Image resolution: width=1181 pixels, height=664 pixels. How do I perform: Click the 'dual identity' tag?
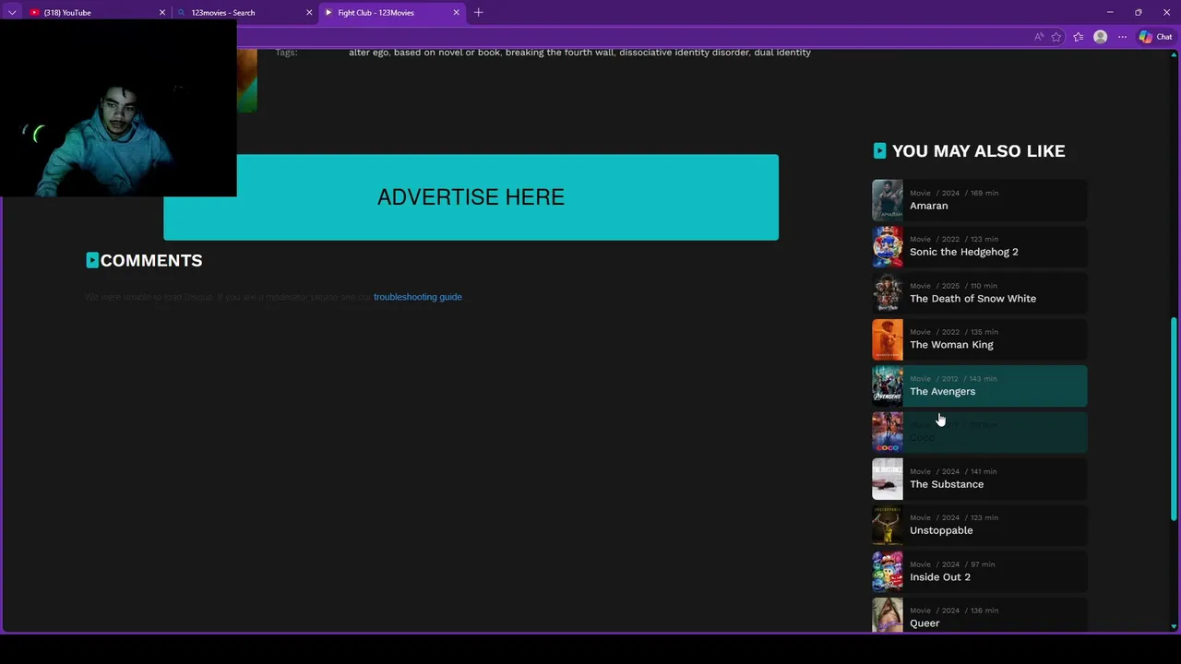(782, 53)
